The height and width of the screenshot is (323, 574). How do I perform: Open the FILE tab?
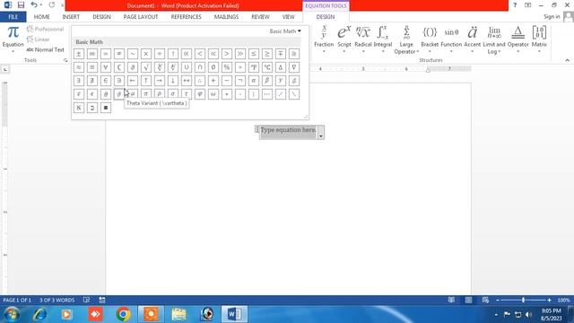(x=13, y=17)
